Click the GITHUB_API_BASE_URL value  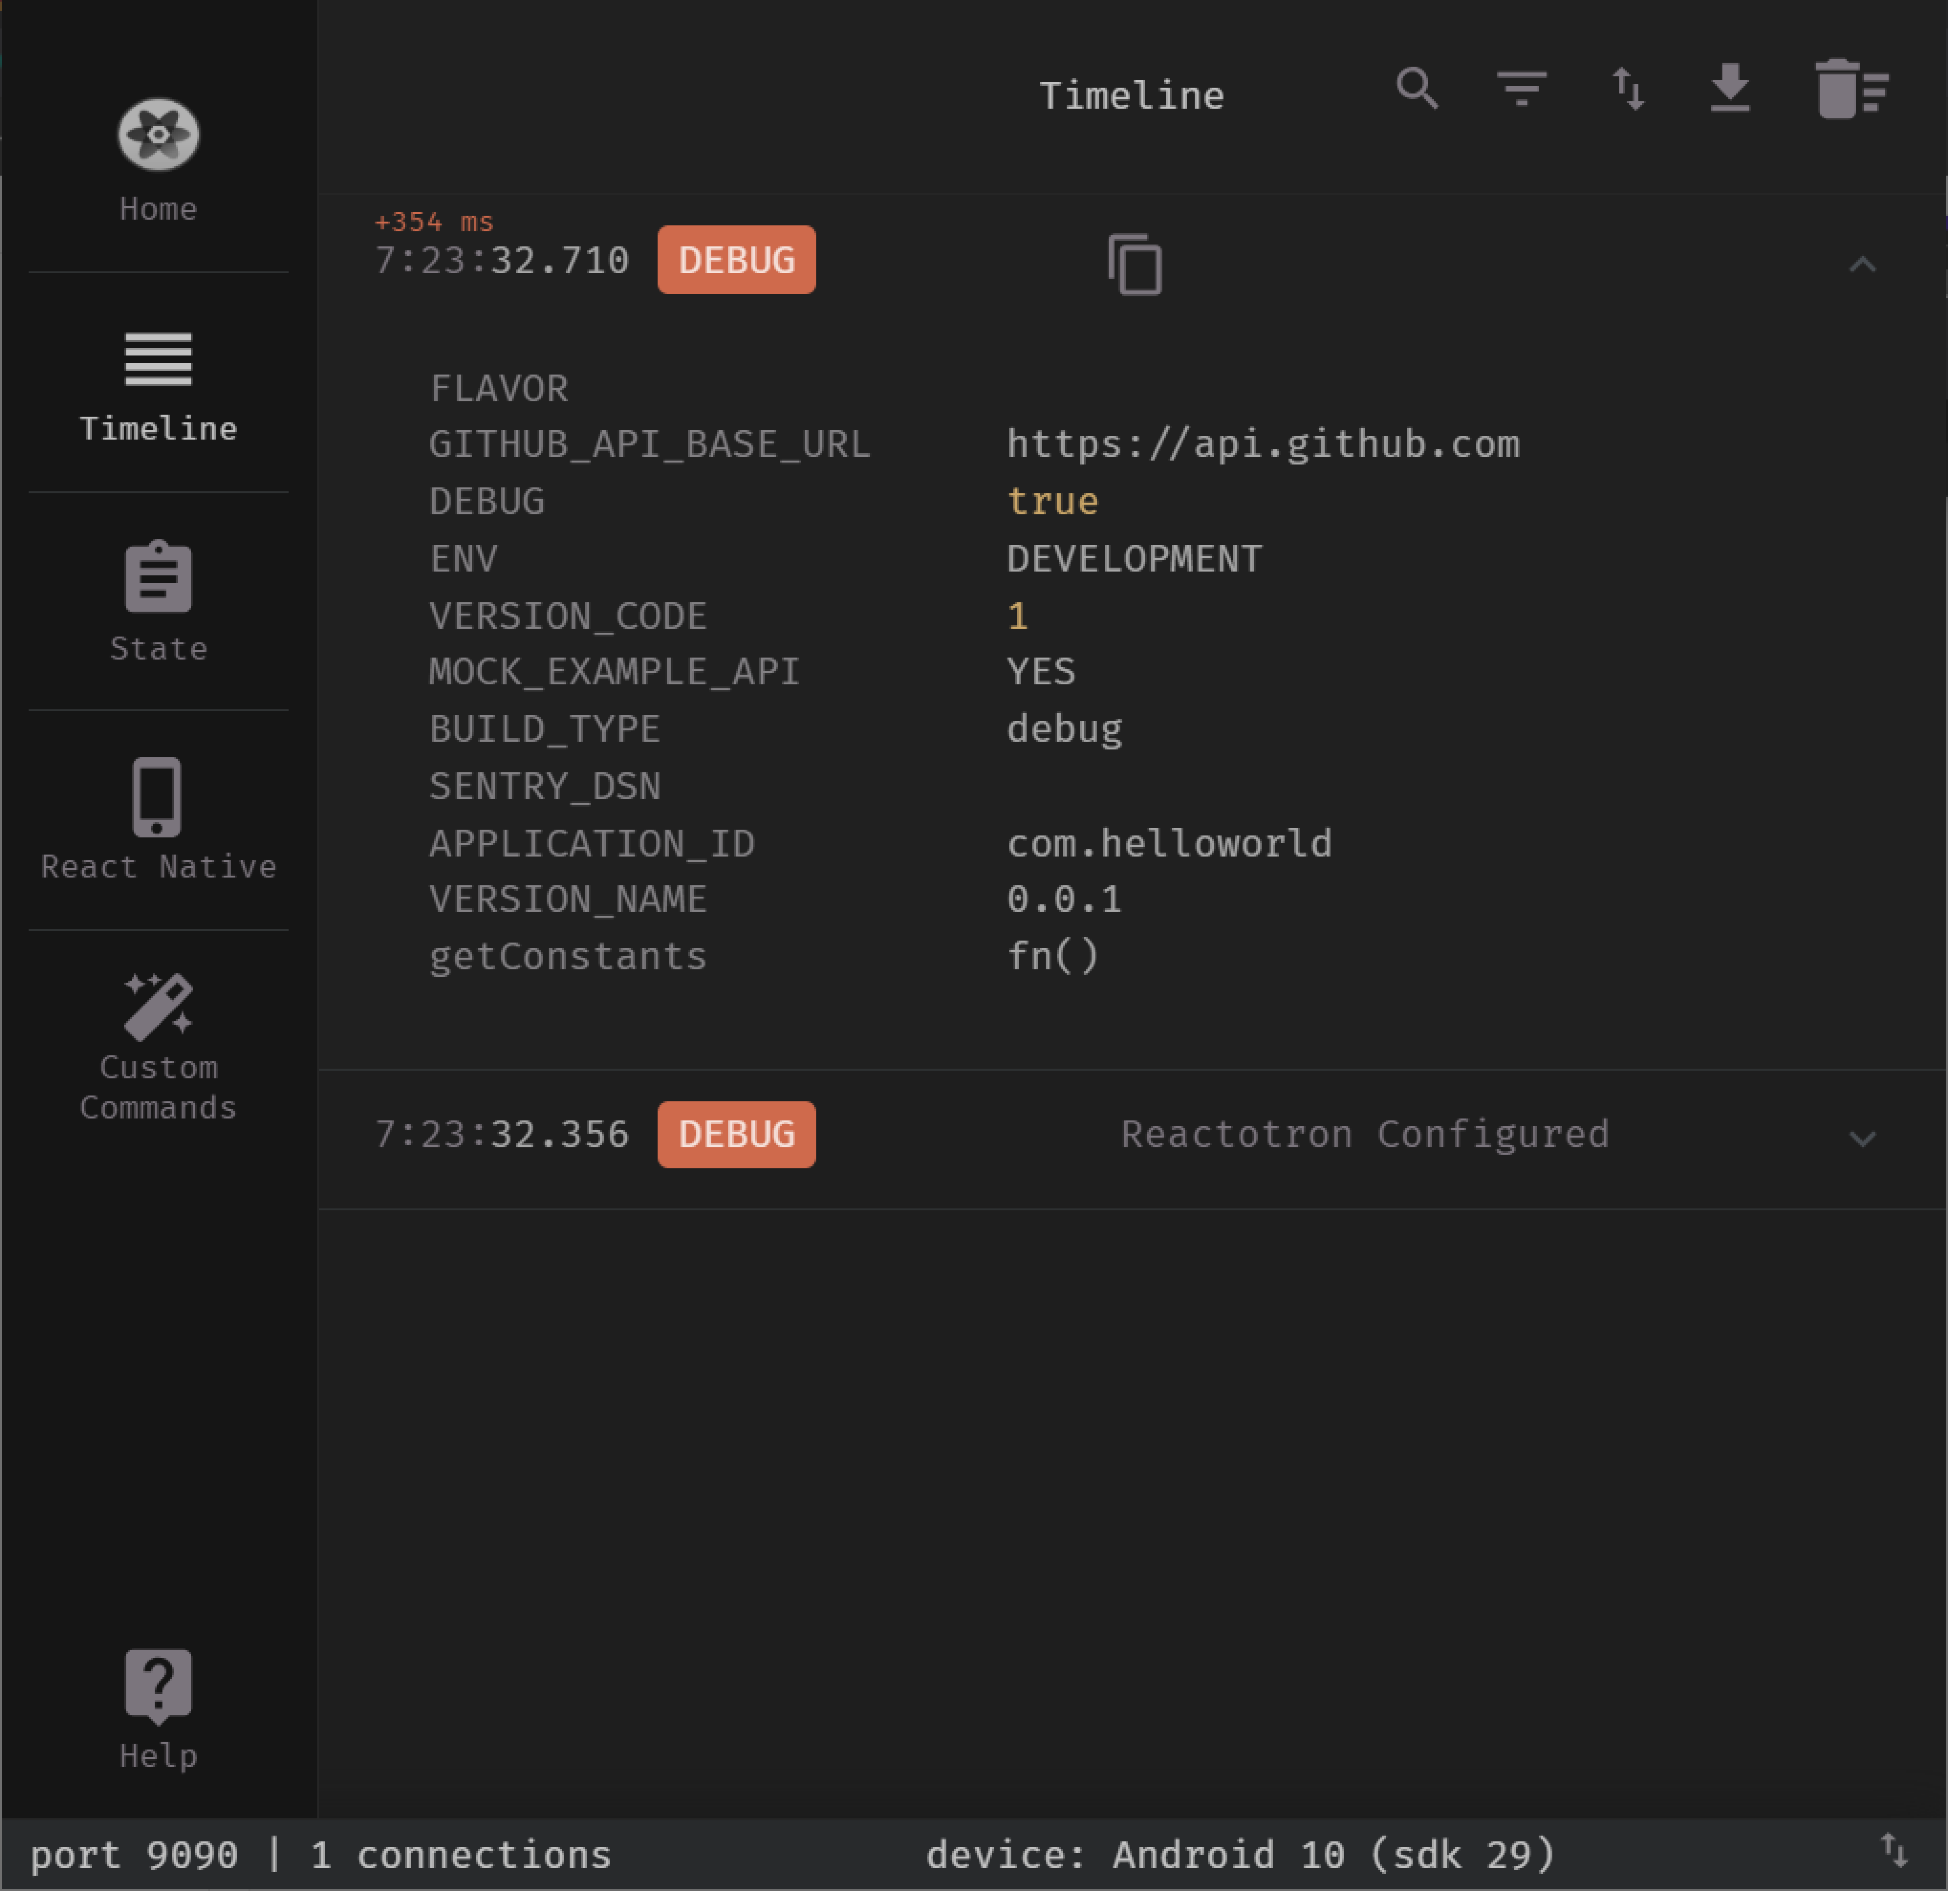pos(1265,444)
